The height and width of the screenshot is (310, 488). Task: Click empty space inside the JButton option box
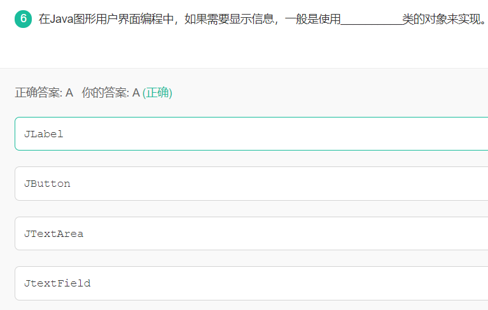[x=280, y=184]
